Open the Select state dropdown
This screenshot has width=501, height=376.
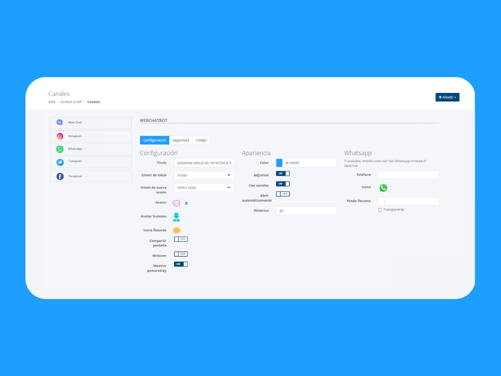click(x=204, y=188)
